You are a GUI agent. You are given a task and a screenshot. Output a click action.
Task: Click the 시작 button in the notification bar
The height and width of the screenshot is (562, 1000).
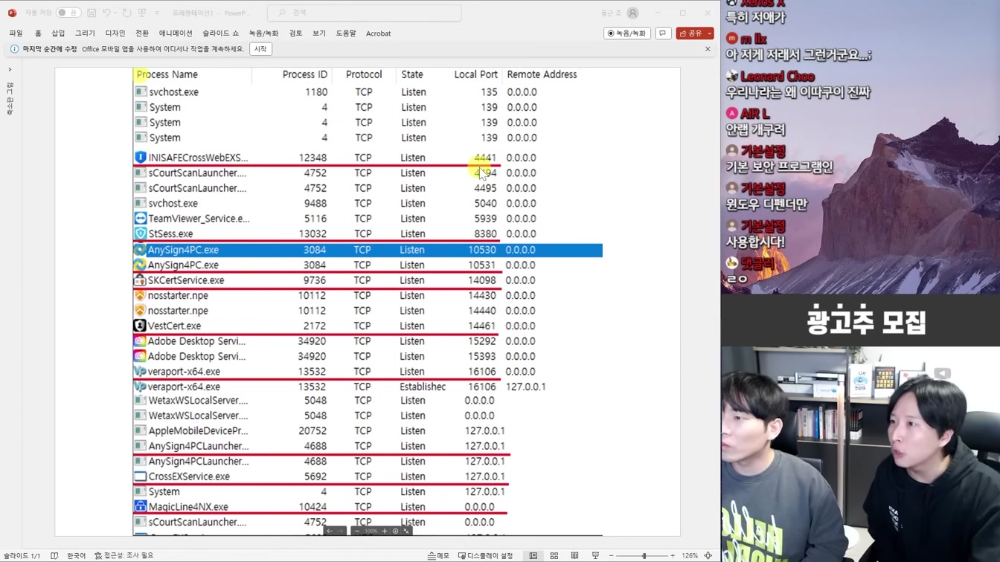260,49
